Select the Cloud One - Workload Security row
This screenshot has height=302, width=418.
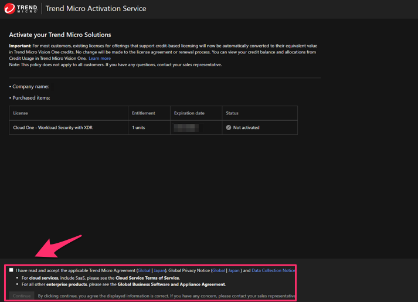pyautogui.click(x=53, y=127)
